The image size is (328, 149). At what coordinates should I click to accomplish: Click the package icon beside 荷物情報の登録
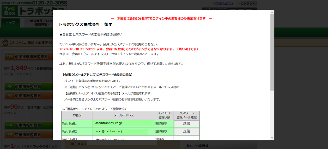(10, 86)
